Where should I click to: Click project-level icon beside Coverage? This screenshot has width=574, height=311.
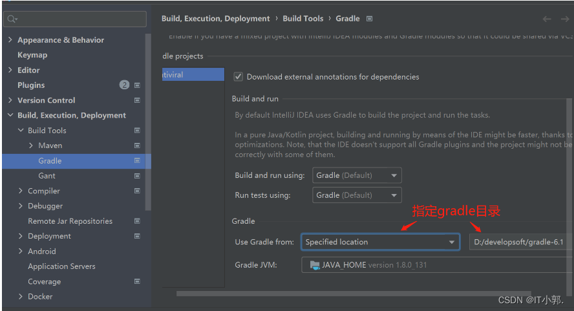pos(137,281)
